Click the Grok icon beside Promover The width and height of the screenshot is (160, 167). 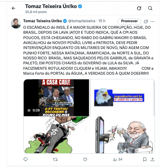pyautogui.click(x=146, y=21)
